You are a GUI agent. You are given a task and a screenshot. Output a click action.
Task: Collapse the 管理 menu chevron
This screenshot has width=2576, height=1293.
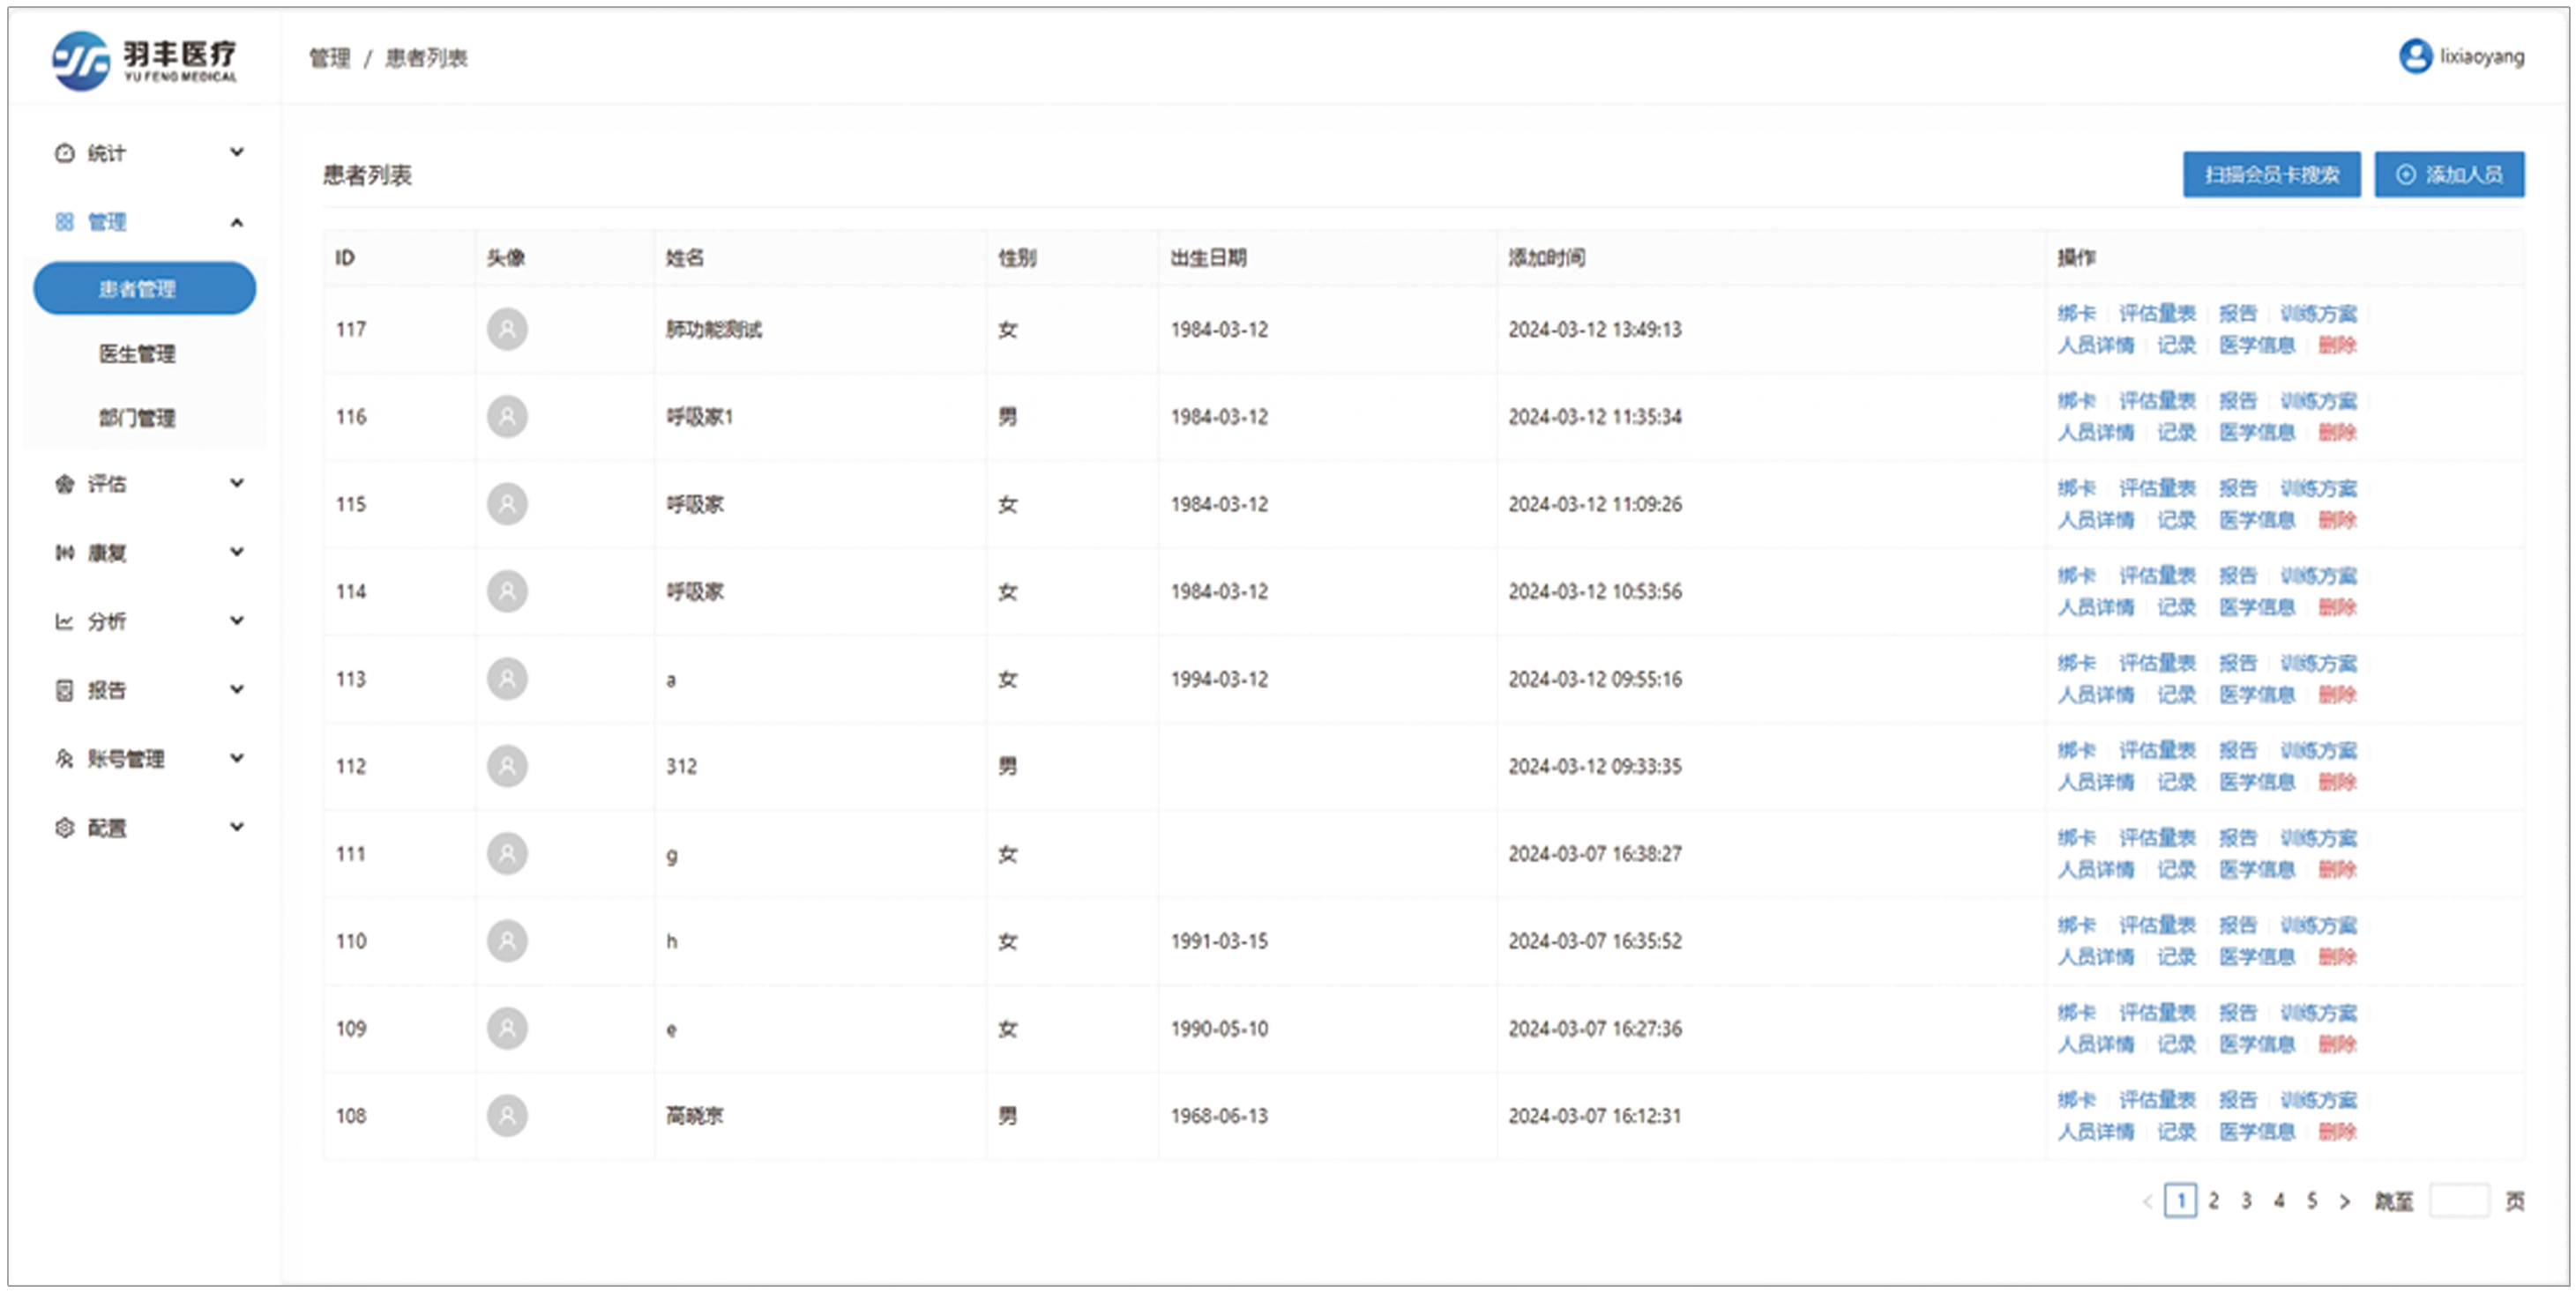(x=237, y=222)
